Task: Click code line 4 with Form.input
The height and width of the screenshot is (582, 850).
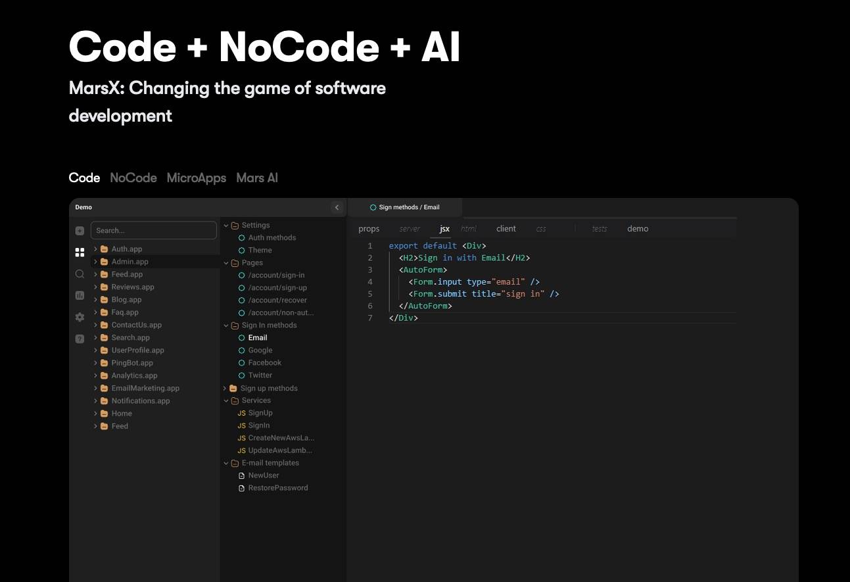Action: (x=474, y=281)
